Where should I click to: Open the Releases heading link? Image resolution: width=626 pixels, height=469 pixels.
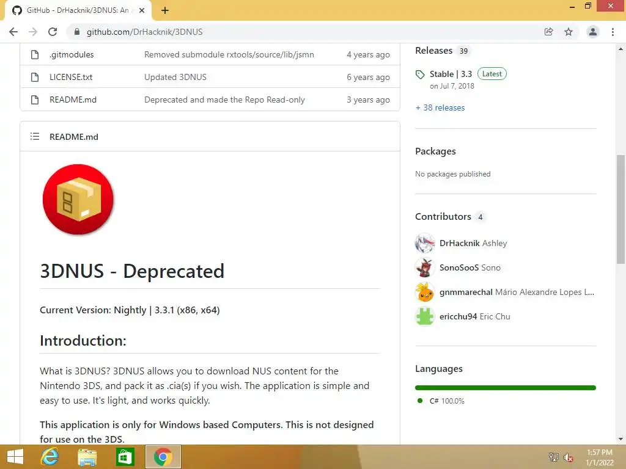433,51
